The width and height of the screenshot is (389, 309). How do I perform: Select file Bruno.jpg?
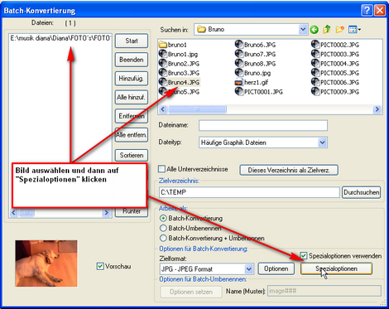[x=252, y=73]
